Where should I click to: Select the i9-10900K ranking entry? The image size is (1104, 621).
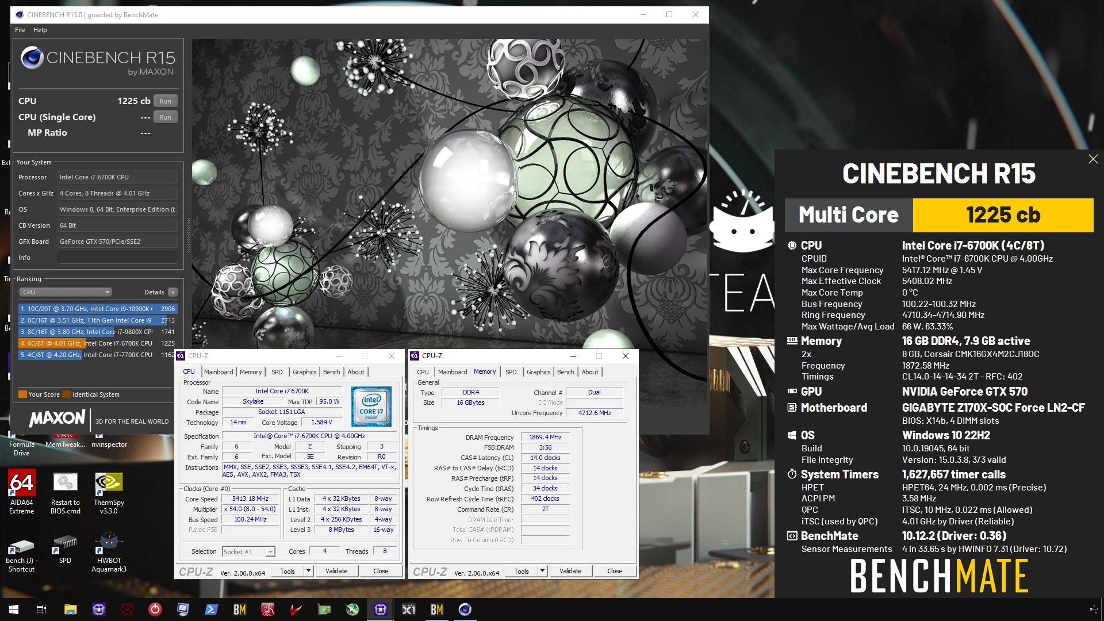97,309
